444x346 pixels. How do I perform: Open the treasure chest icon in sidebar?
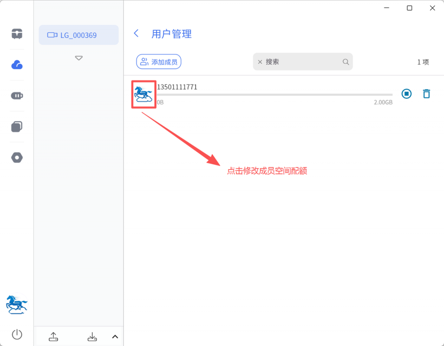pyautogui.click(x=17, y=34)
